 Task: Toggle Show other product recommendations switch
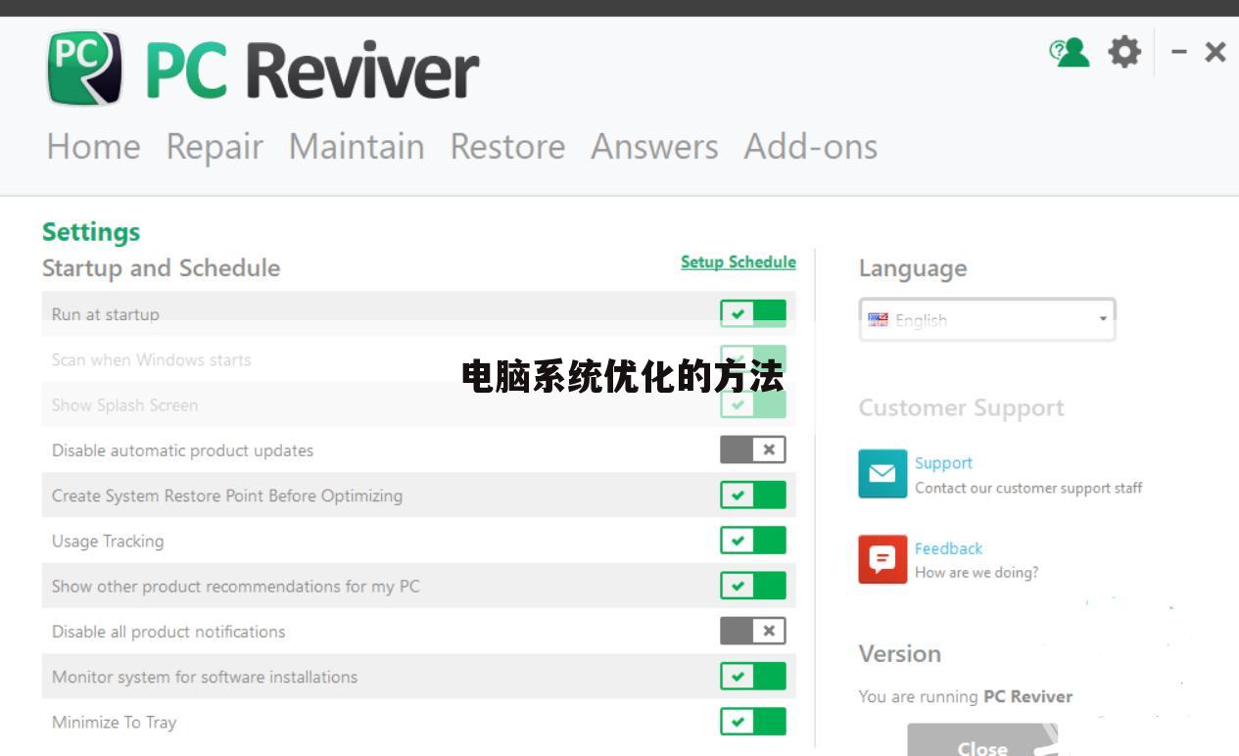click(x=753, y=586)
